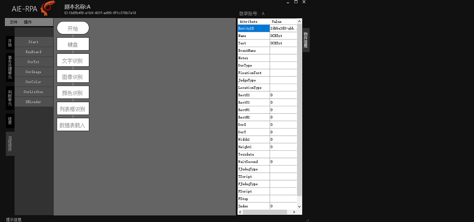The width and height of the screenshot is (474, 222).
Task: Select the 数据表载入 flow node
Action: coord(73,125)
